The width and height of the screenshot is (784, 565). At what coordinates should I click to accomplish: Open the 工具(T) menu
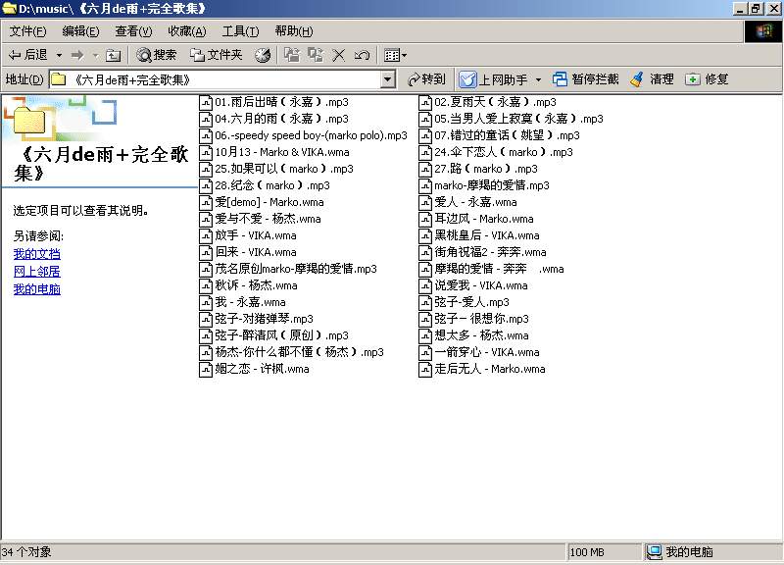point(240,31)
